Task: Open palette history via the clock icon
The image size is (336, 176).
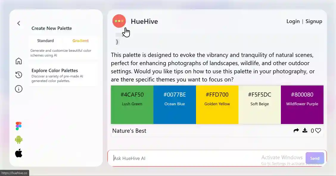Action: click(18, 75)
